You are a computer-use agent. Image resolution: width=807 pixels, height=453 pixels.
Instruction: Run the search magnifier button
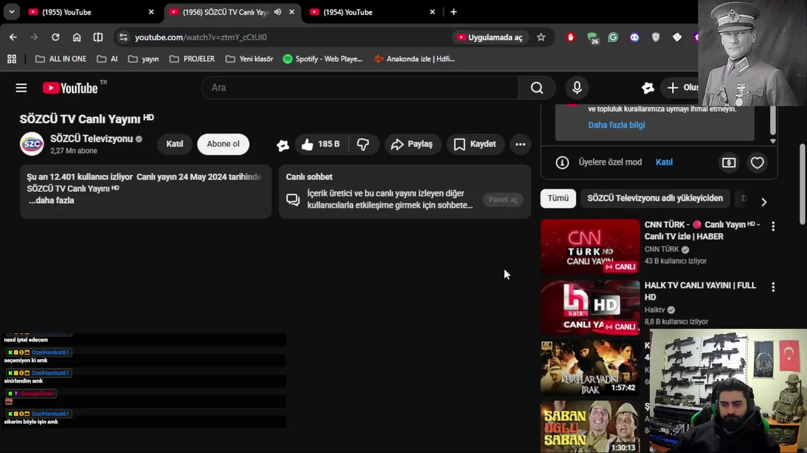coord(537,88)
